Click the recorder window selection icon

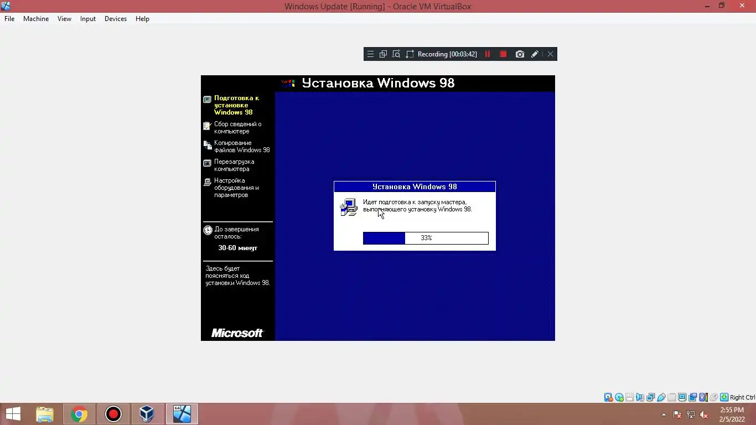pos(383,54)
